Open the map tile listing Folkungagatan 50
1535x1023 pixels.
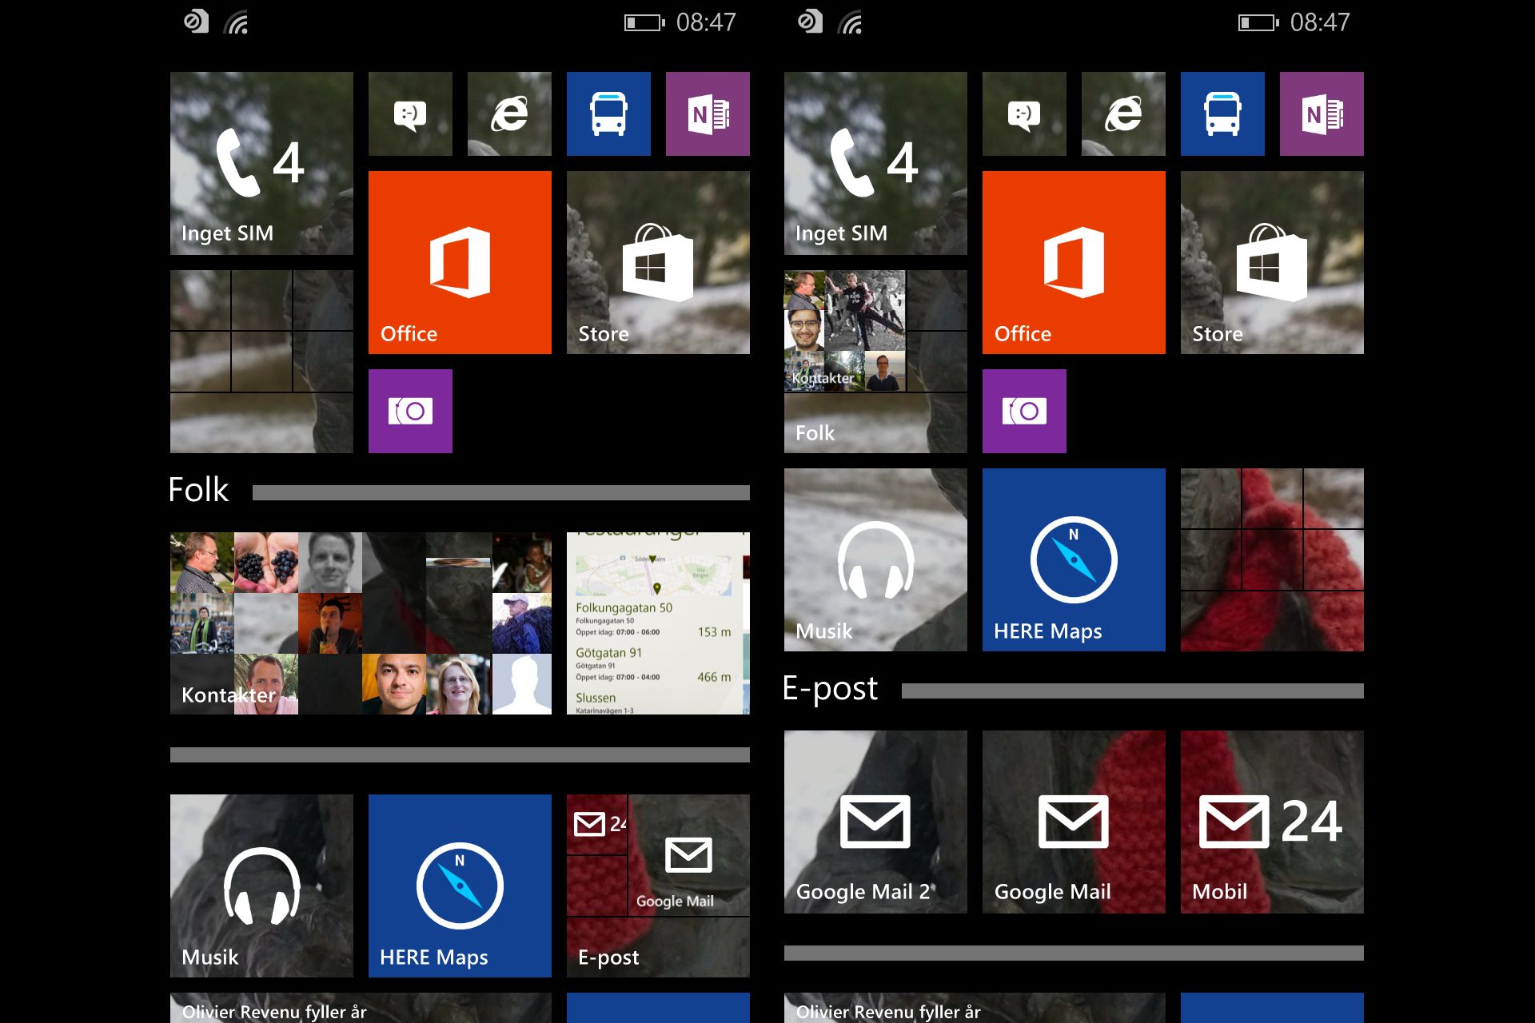pos(658,623)
